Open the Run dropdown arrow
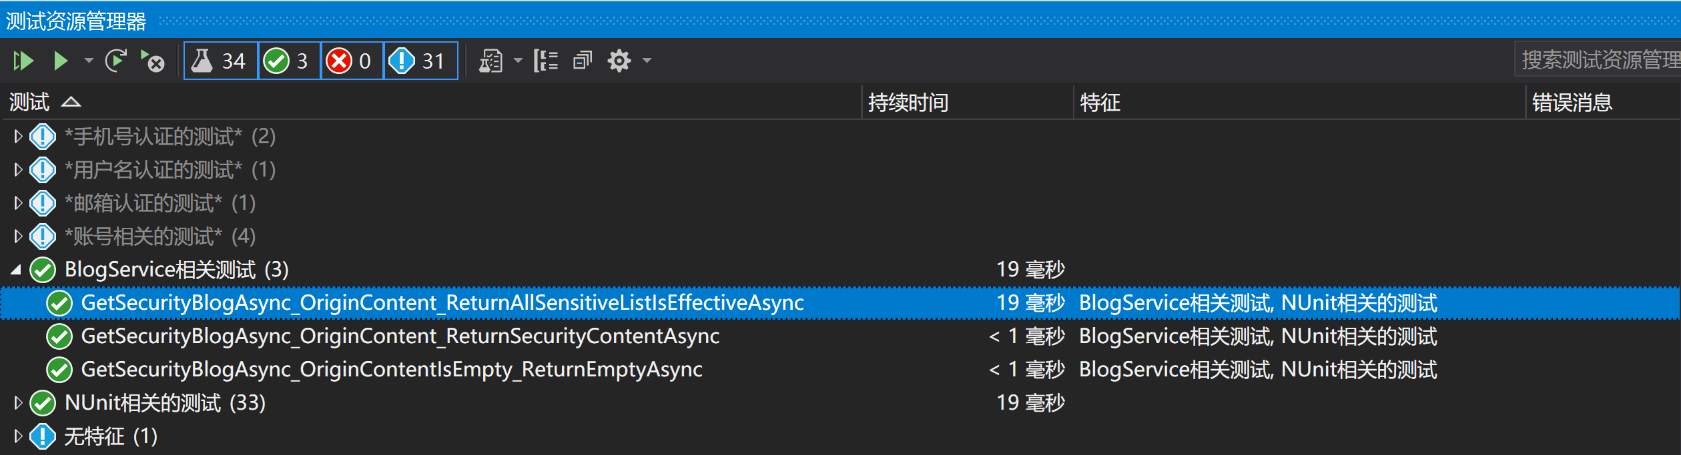Image resolution: width=1681 pixels, height=455 pixels. [89, 61]
